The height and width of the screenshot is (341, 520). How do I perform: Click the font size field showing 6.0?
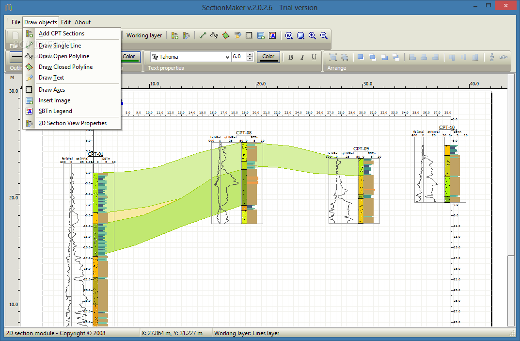(239, 57)
